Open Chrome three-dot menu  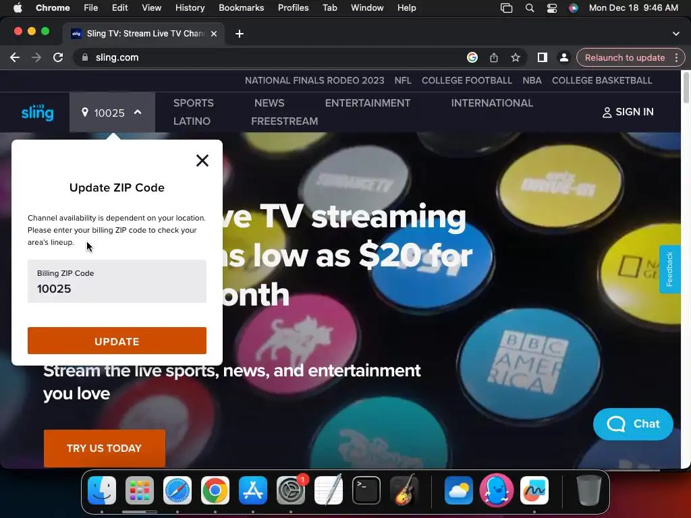pos(676,58)
